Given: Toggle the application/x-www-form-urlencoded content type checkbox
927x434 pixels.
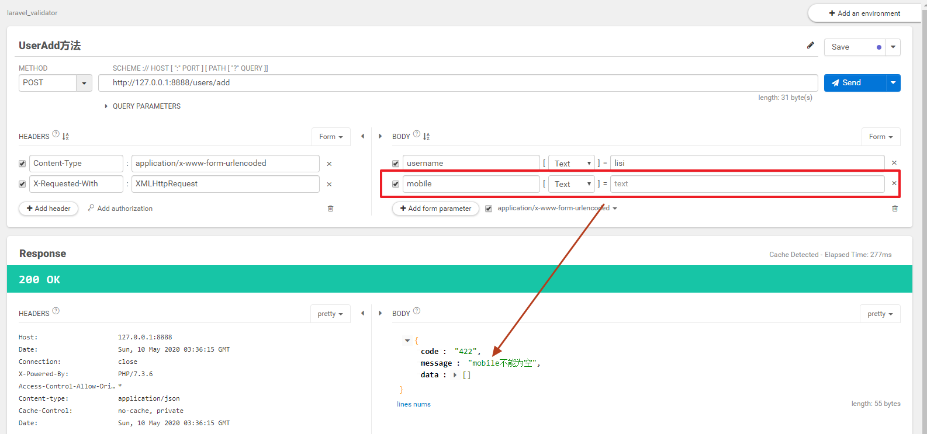Looking at the screenshot, I should coord(489,209).
